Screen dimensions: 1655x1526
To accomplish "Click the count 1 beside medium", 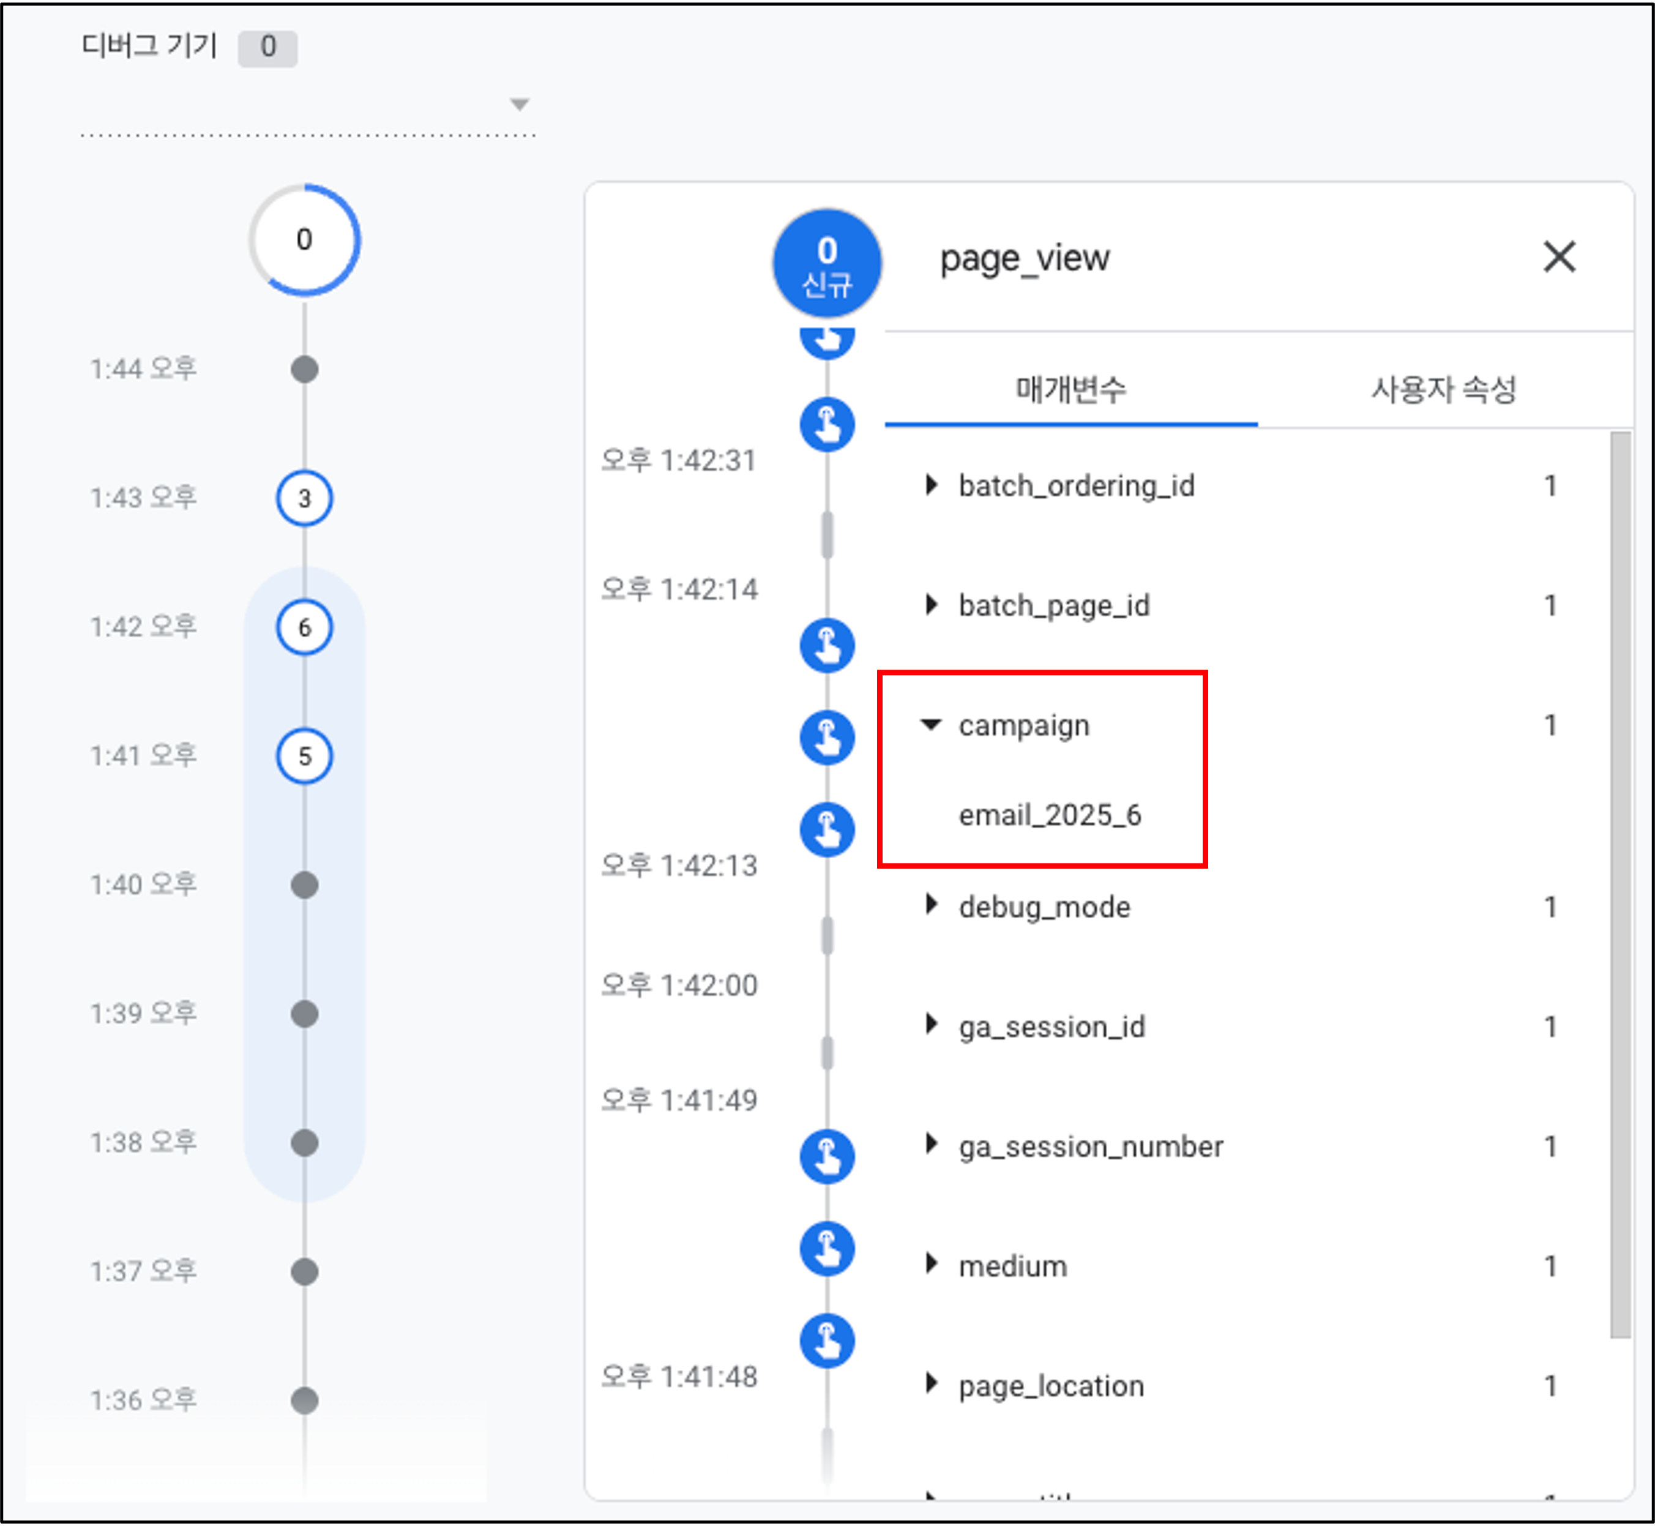I will [x=1550, y=1265].
